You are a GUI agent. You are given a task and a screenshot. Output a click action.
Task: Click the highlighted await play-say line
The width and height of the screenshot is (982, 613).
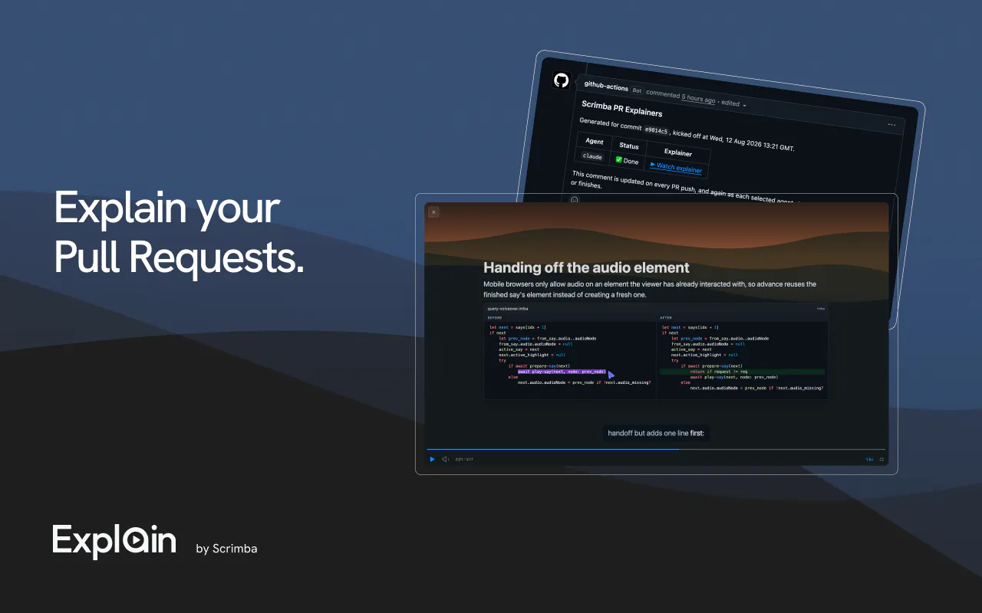point(562,372)
